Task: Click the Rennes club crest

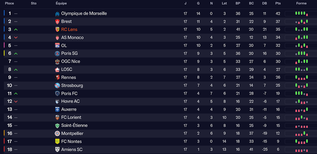Action: (x=57, y=78)
